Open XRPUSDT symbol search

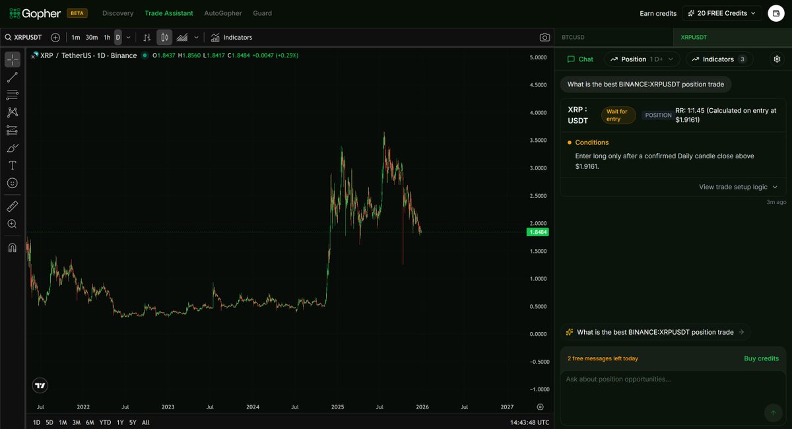[24, 38]
